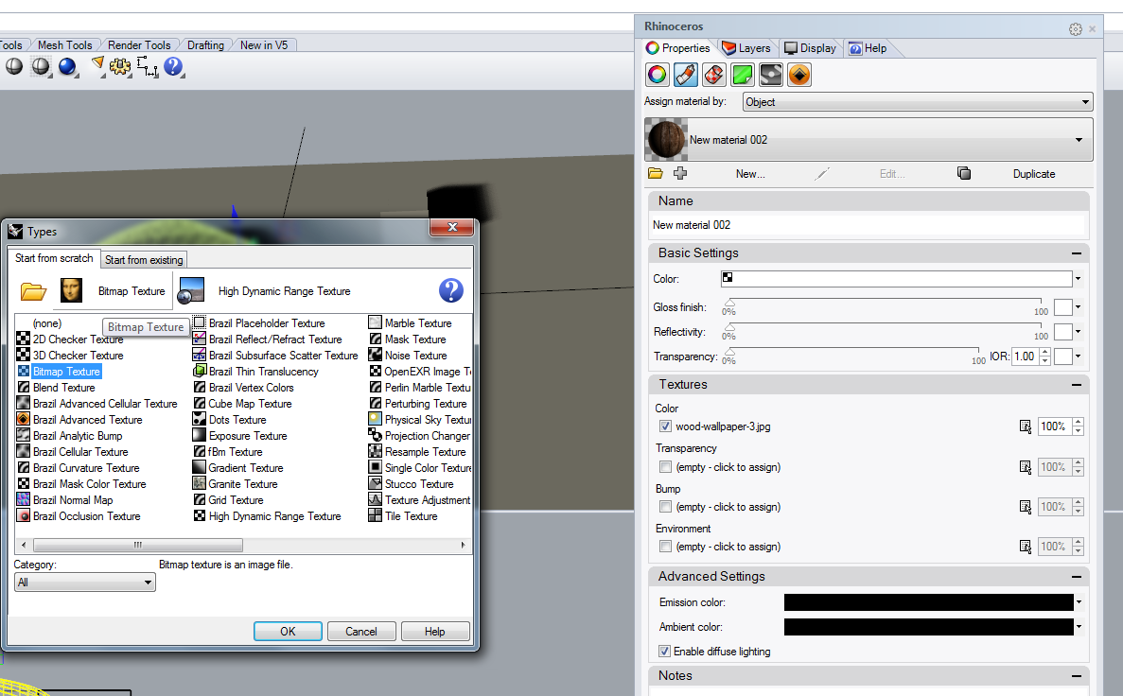This screenshot has width=1123, height=696.
Task: Click edit icon next to wood-wallpaper-3.jpg
Action: [1025, 426]
